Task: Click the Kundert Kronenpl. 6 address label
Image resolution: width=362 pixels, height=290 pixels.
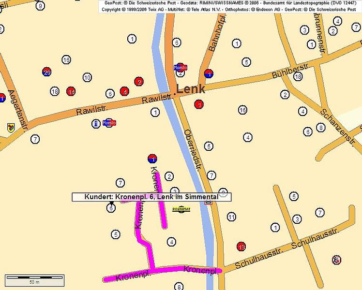Action: coord(151,197)
